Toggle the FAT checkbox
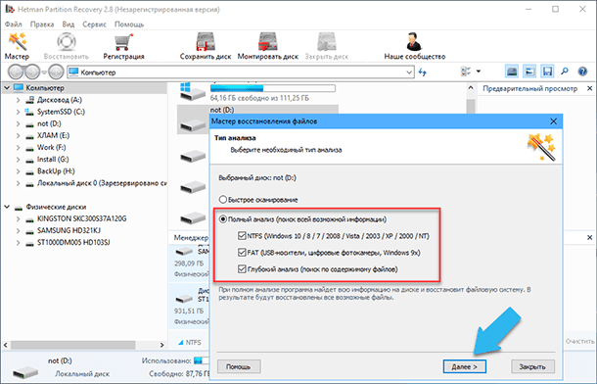This screenshot has width=597, height=384. (x=242, y=252)
